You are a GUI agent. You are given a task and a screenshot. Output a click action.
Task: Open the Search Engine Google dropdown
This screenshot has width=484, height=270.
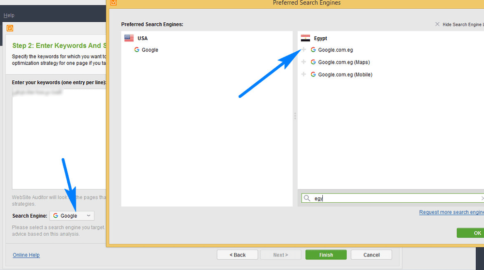tap(72, 216)
